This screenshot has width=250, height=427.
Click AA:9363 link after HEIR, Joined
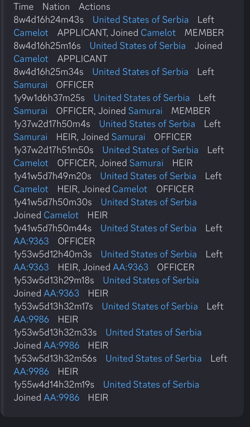[131, 267]
